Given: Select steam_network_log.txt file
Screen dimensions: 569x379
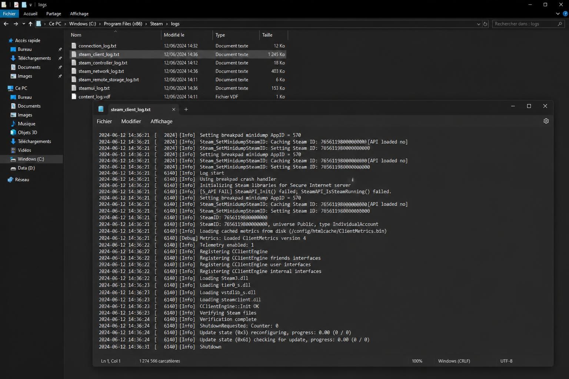Looking at the screenshot, I should coord(178,71).
